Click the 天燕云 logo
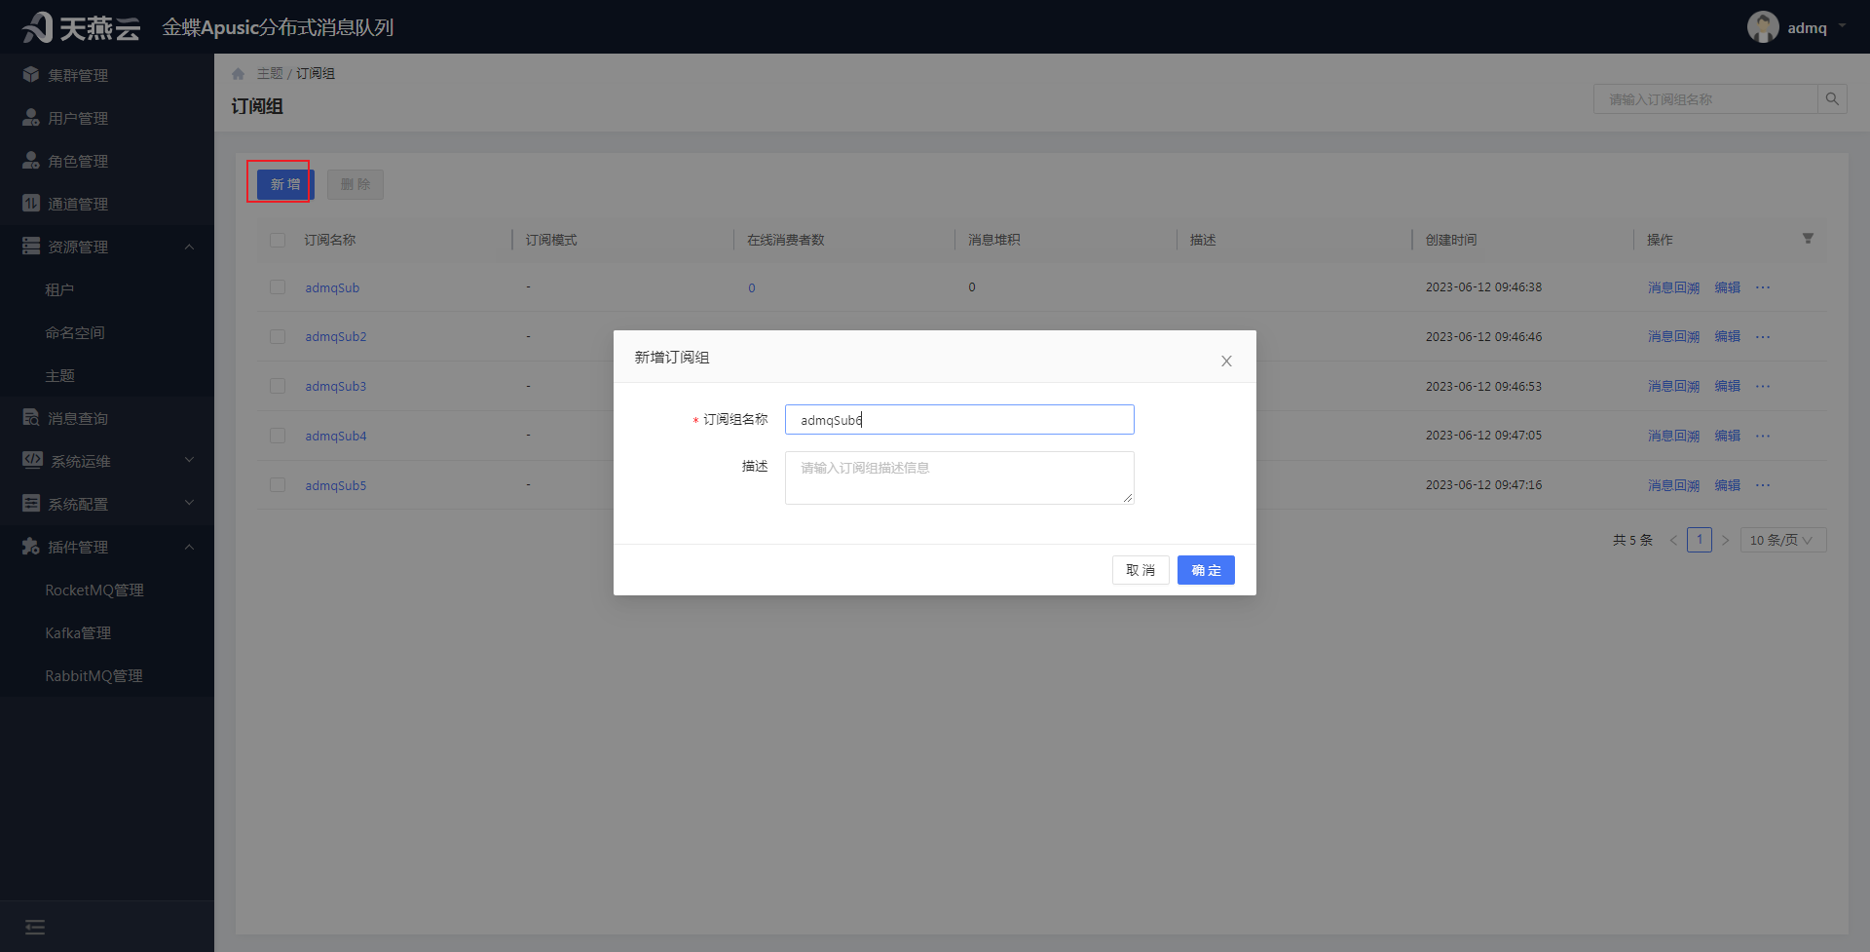1870x952 pixels. (81, 27)
